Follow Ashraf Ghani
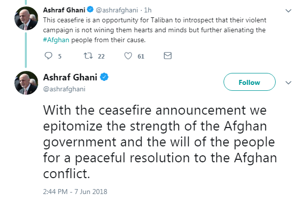The height and width of the screenshot is (199, 304). (249, 82)
